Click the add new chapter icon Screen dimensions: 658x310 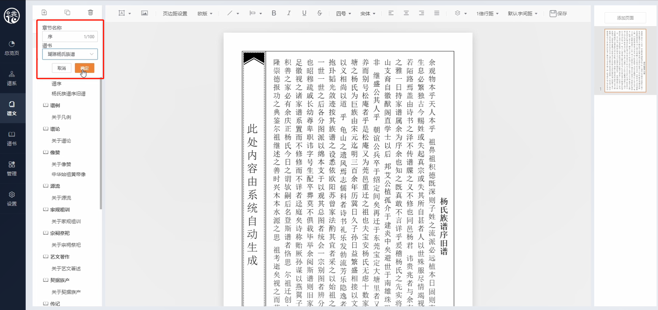[44, 13]
